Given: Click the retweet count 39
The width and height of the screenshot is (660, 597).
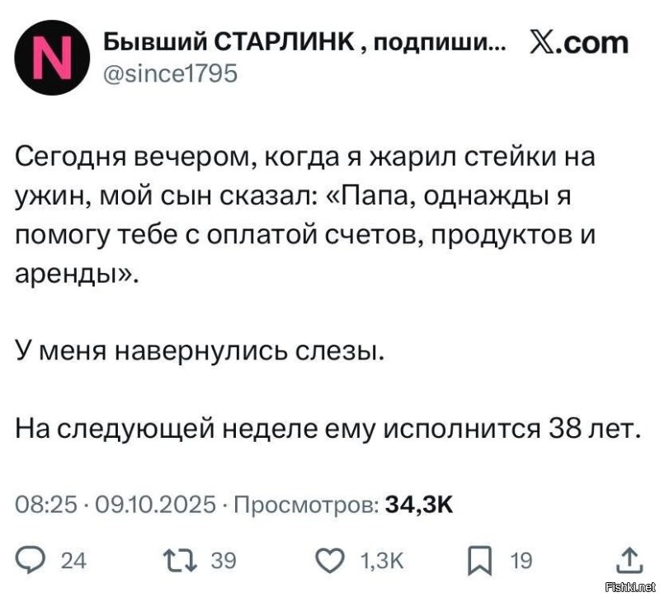Looking at the screenshot, I should pyautogui.click(x=224, y=562).
